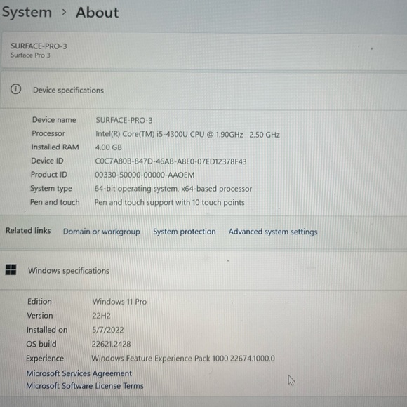The image size is (407, 407).
Task: Click the About breadcrumb heading
Action: 98,13
